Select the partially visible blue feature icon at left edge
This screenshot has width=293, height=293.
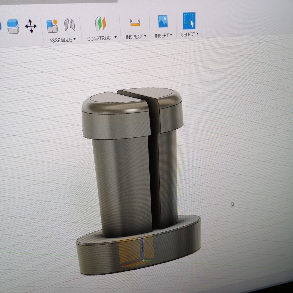[1, 24]
